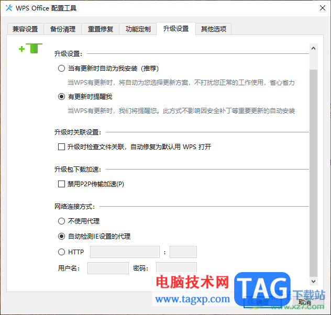Click the 取消 button
The image size is (331, 315).
305,302
